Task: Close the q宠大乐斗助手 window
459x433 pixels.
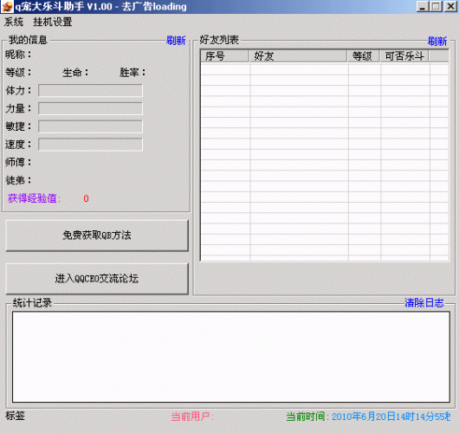Action: point(451,6)
